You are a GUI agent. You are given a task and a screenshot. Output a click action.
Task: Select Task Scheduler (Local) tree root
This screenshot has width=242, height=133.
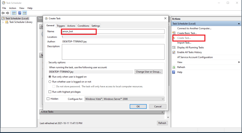[17, 18]
